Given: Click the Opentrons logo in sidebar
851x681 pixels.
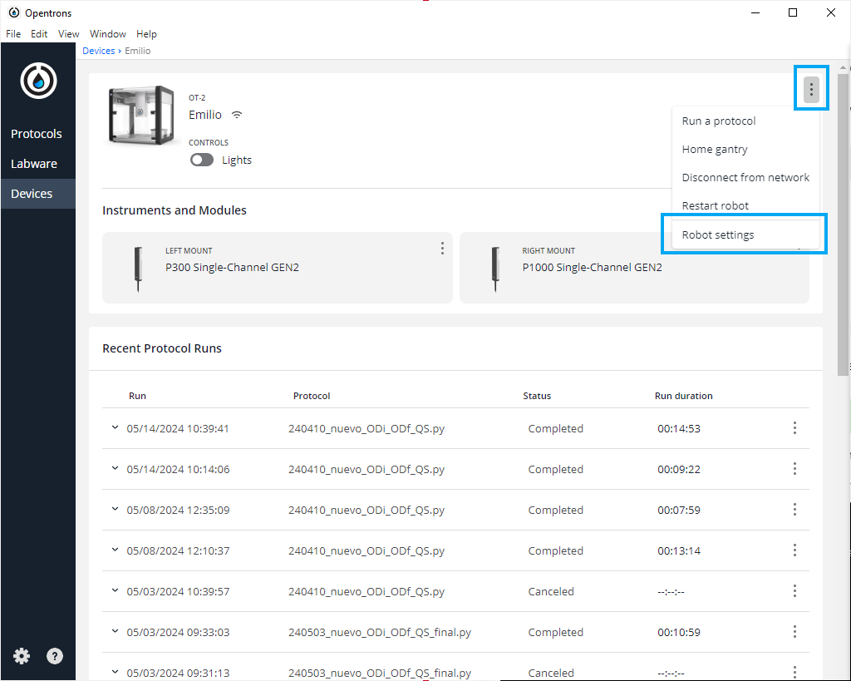Looking at the screenshot, I should (38, 81).
